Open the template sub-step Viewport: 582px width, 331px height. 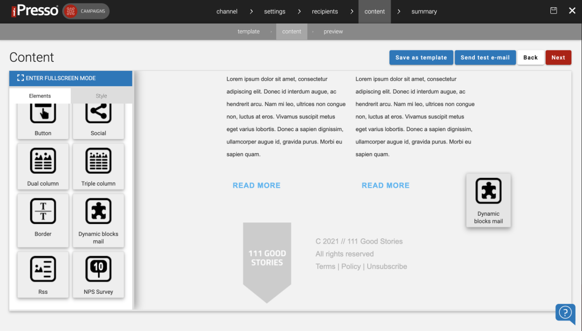249,32
